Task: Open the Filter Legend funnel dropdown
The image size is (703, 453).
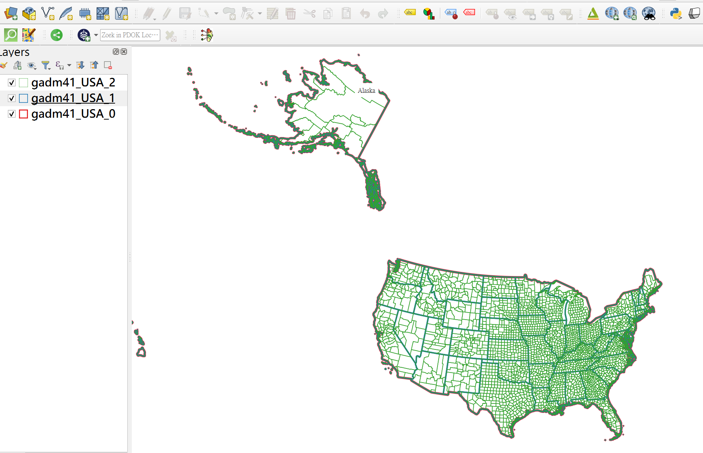Action: tap(46, 66)
